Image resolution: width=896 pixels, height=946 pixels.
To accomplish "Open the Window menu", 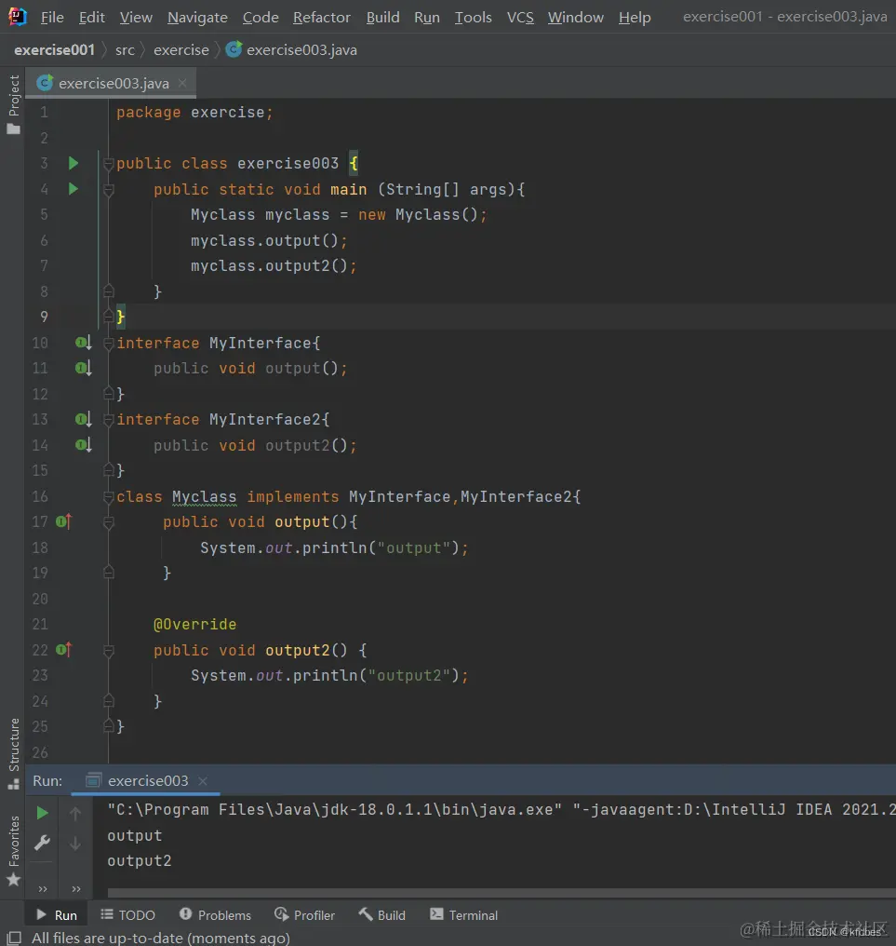I will [575, 18].
